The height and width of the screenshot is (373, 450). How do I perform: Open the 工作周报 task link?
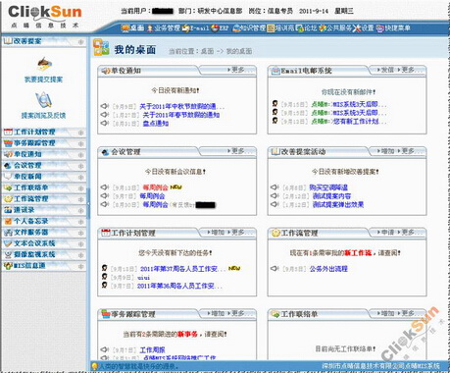point(152,349)
